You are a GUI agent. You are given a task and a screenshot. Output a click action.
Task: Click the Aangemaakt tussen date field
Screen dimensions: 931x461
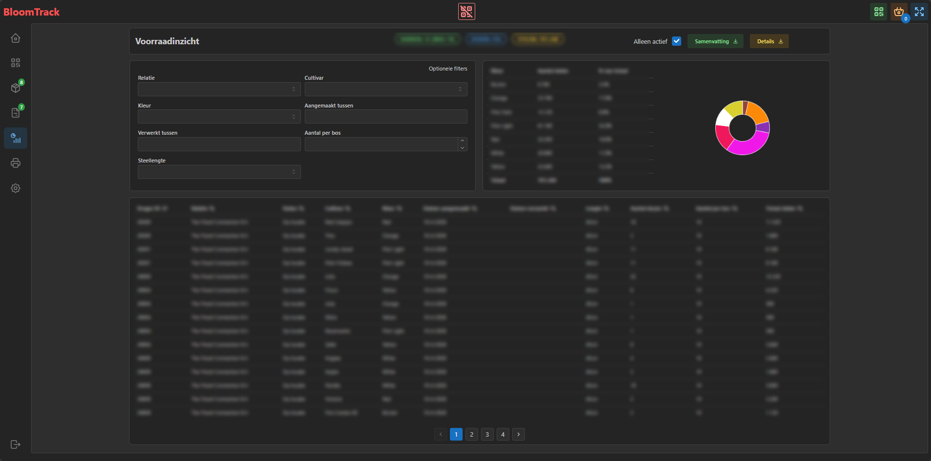386,117
